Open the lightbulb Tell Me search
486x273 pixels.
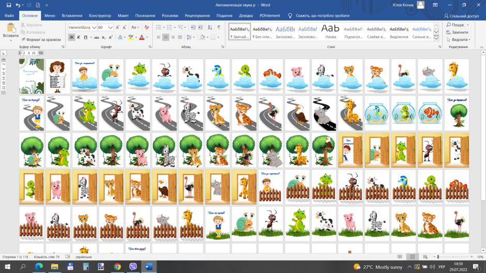(x=290, y=15)
